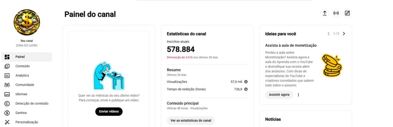Click the Ganhos dollar icon
Image resolution: width=393 pixels, height=127 pixels.
click(x=7, y=113)
